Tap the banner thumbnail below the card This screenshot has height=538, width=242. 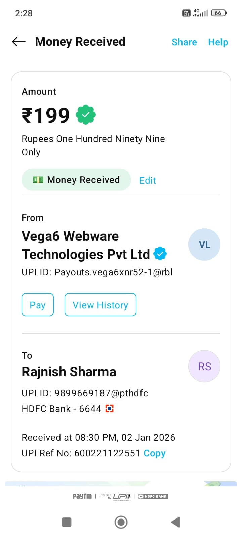[x=121, y=484]
